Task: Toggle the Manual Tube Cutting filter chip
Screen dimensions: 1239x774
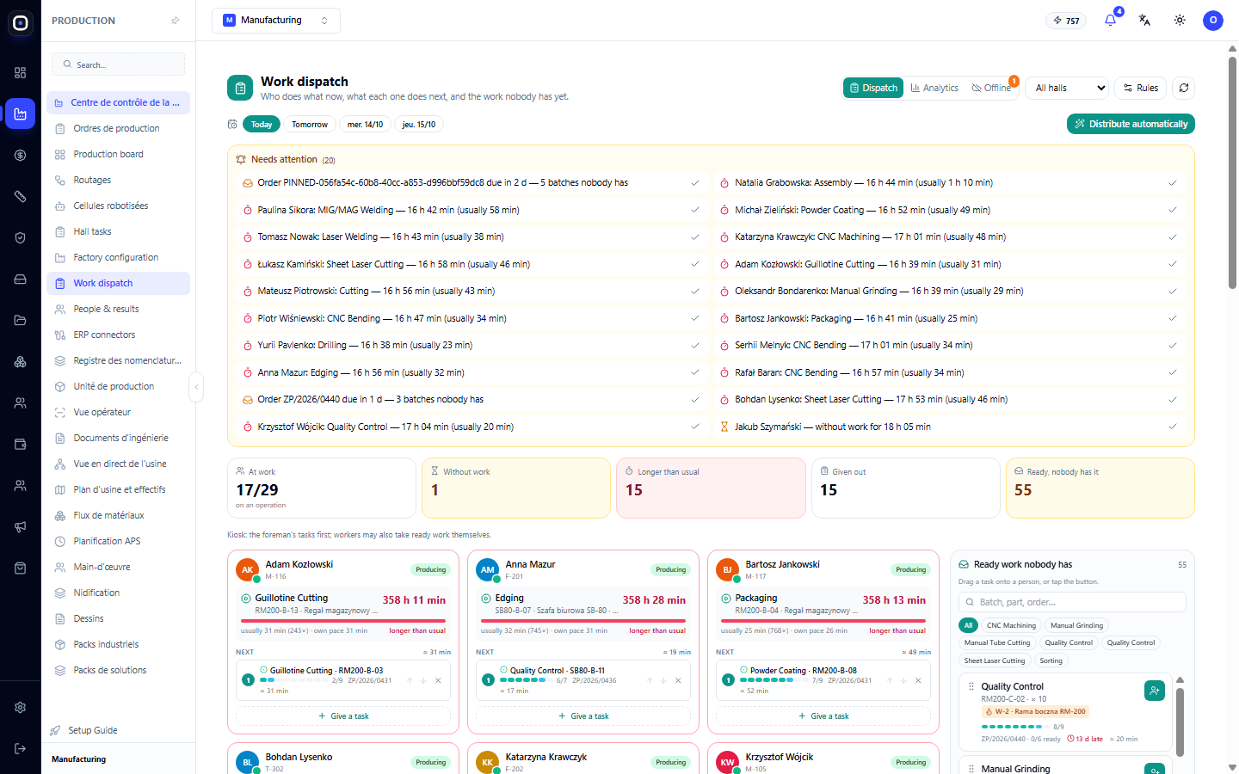Action: point(997,642)
